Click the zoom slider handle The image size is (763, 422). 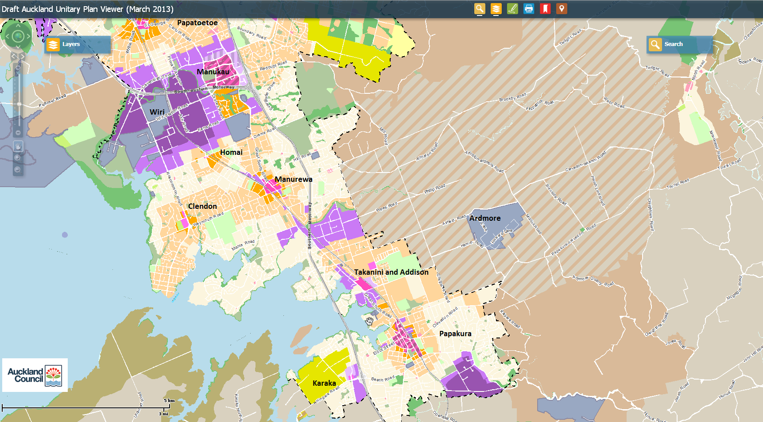(x=19, y=104)
